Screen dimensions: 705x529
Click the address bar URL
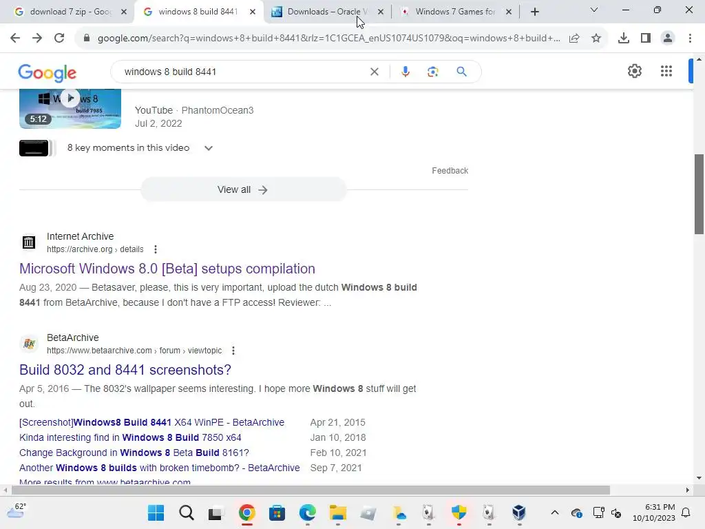pyautogui.click(x=328, y=39)
